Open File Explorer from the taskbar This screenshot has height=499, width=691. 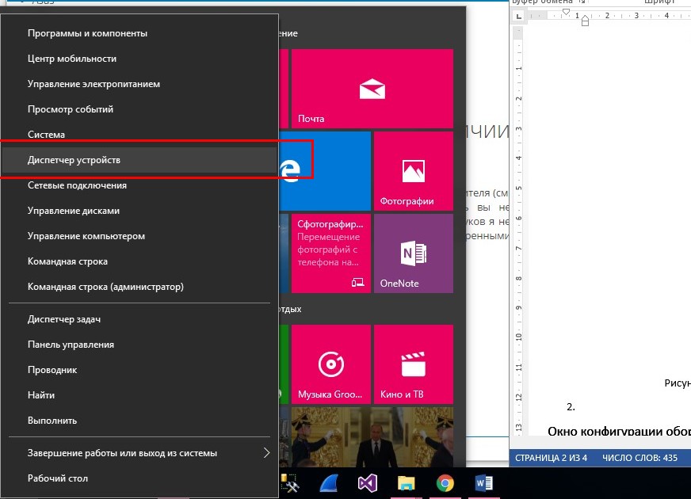pyautogui.click(x=406, y=482)
